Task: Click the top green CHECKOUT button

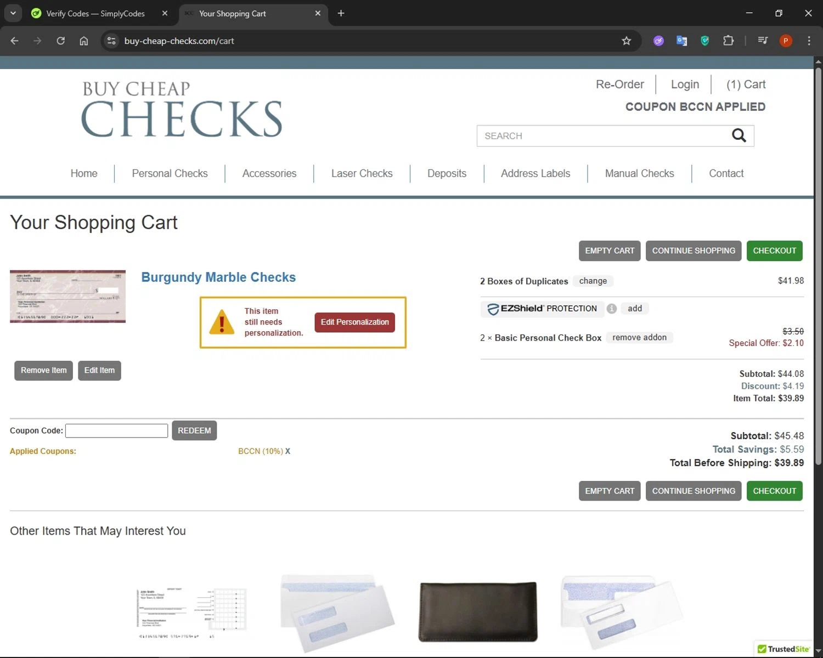Action: coord(774,251)
